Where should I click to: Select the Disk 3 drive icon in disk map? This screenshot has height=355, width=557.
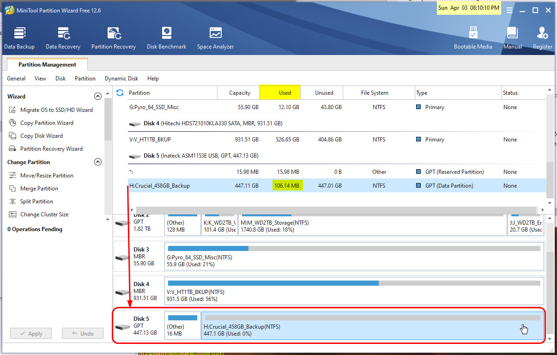(122, 257)
